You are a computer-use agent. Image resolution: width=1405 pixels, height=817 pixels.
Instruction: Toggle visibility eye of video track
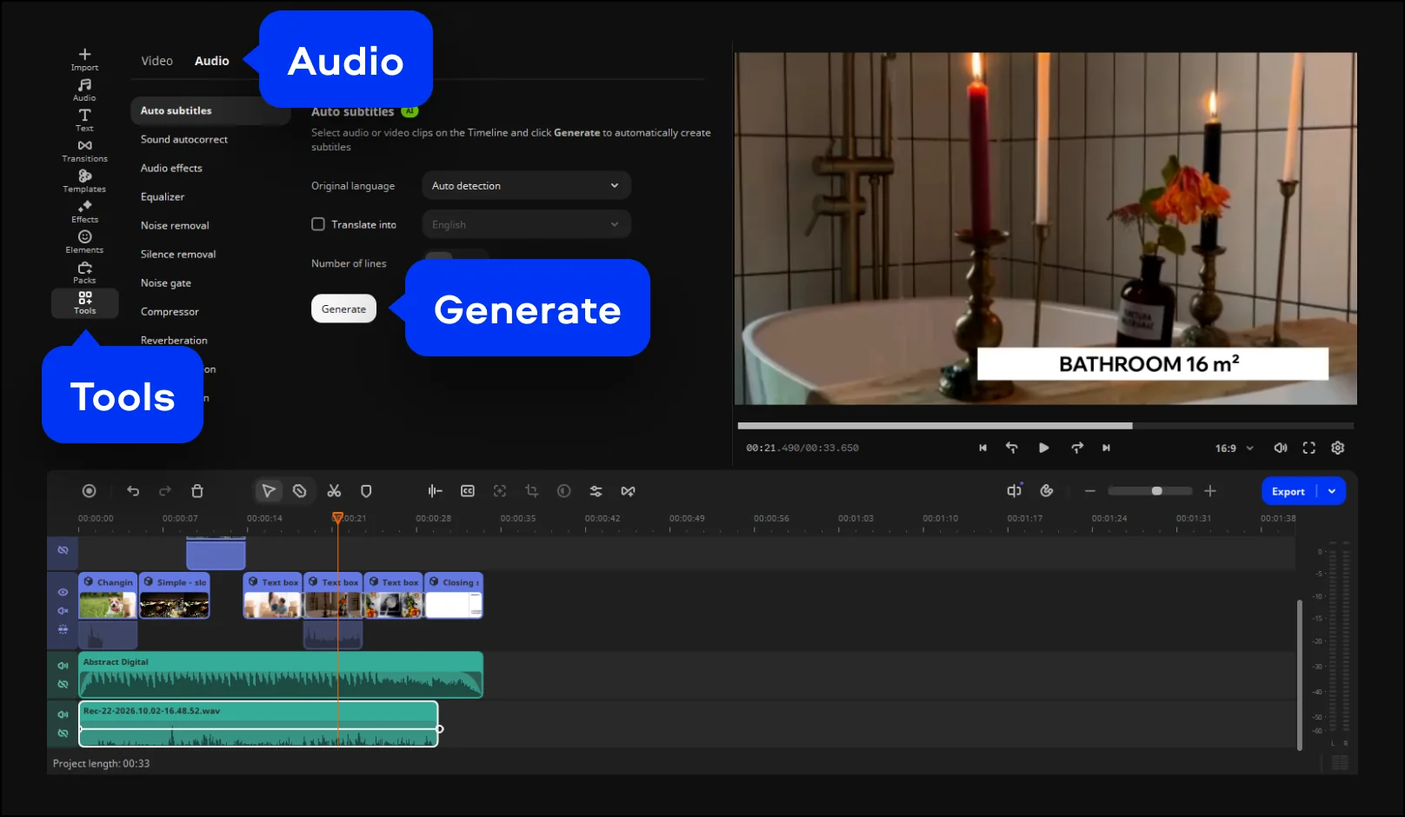(x=63, y=592)
